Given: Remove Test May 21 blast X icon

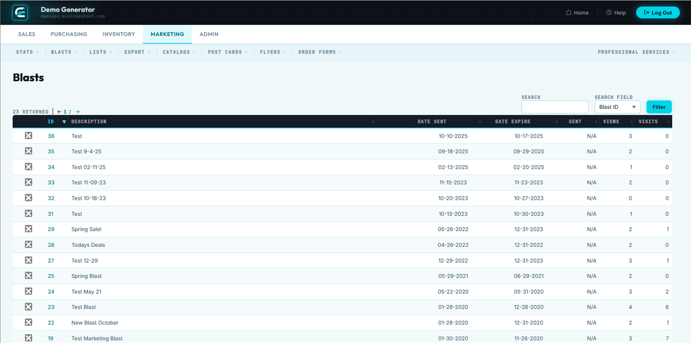Looking at the screenshot, I should (x=29, y=291).
